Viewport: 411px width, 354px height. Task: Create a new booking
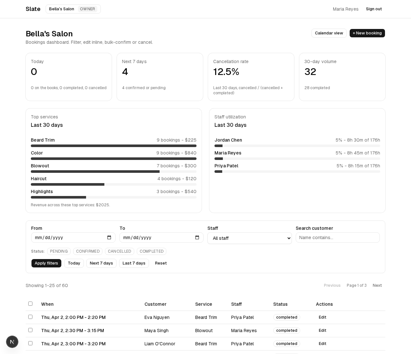(x=367, y=33)
